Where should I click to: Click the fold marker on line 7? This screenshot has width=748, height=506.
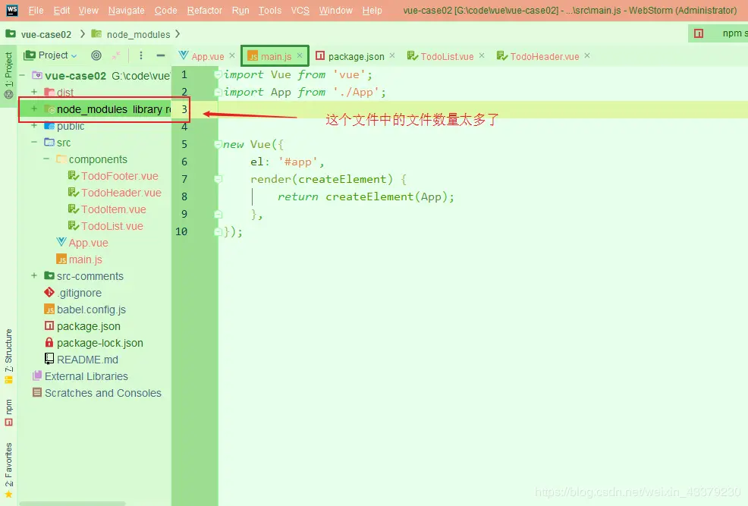(218, 179)
